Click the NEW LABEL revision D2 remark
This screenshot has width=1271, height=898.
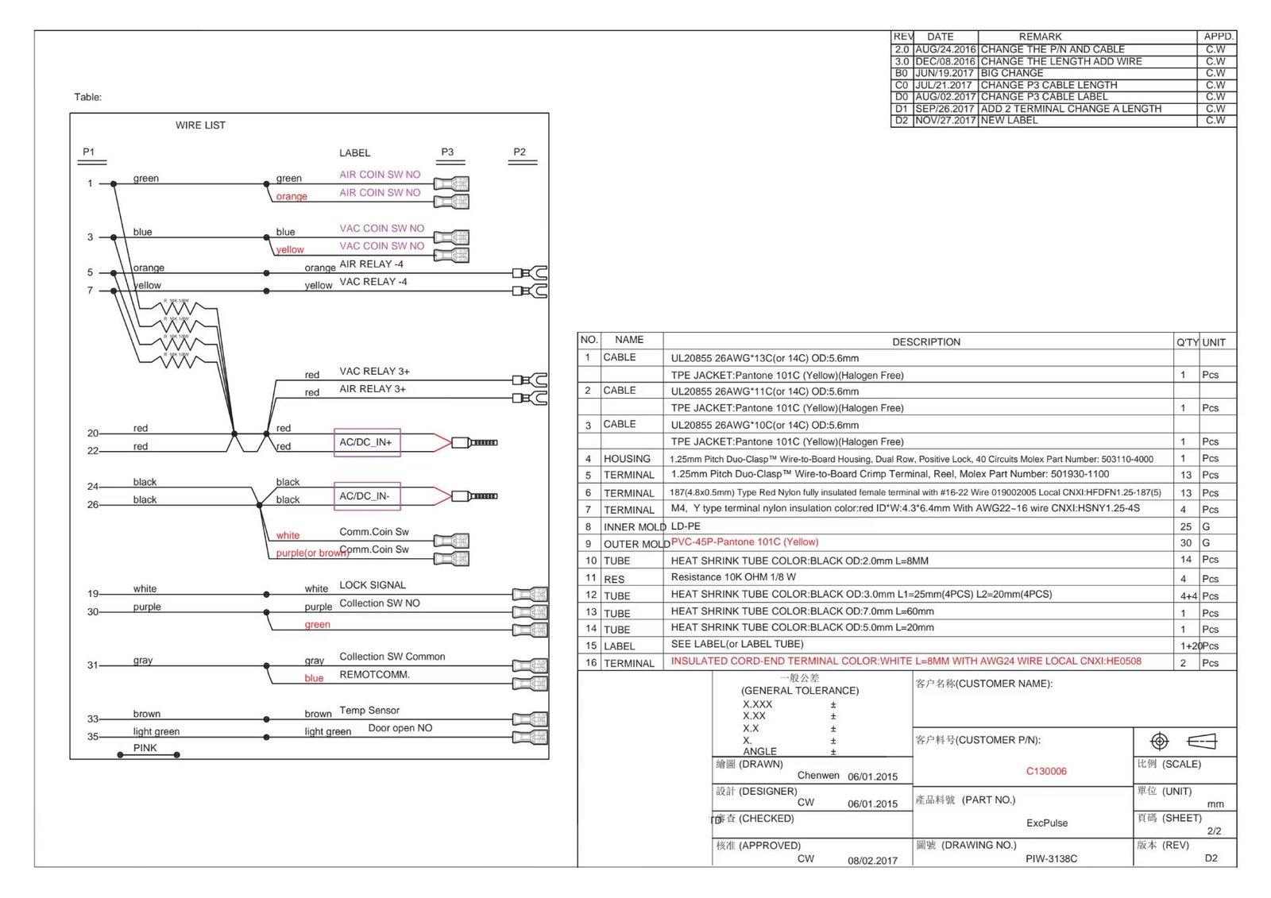[x=1009, y=121]
